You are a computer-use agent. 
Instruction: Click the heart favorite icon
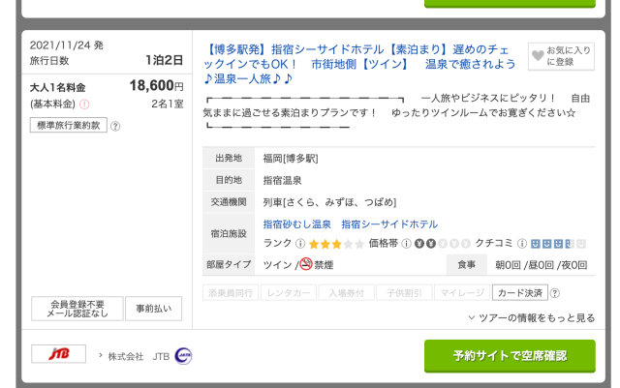(x=538, y=56)
